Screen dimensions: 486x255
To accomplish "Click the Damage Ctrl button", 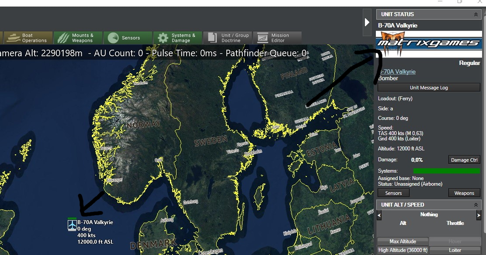I will pyautogui.click(x=464, y=160).
